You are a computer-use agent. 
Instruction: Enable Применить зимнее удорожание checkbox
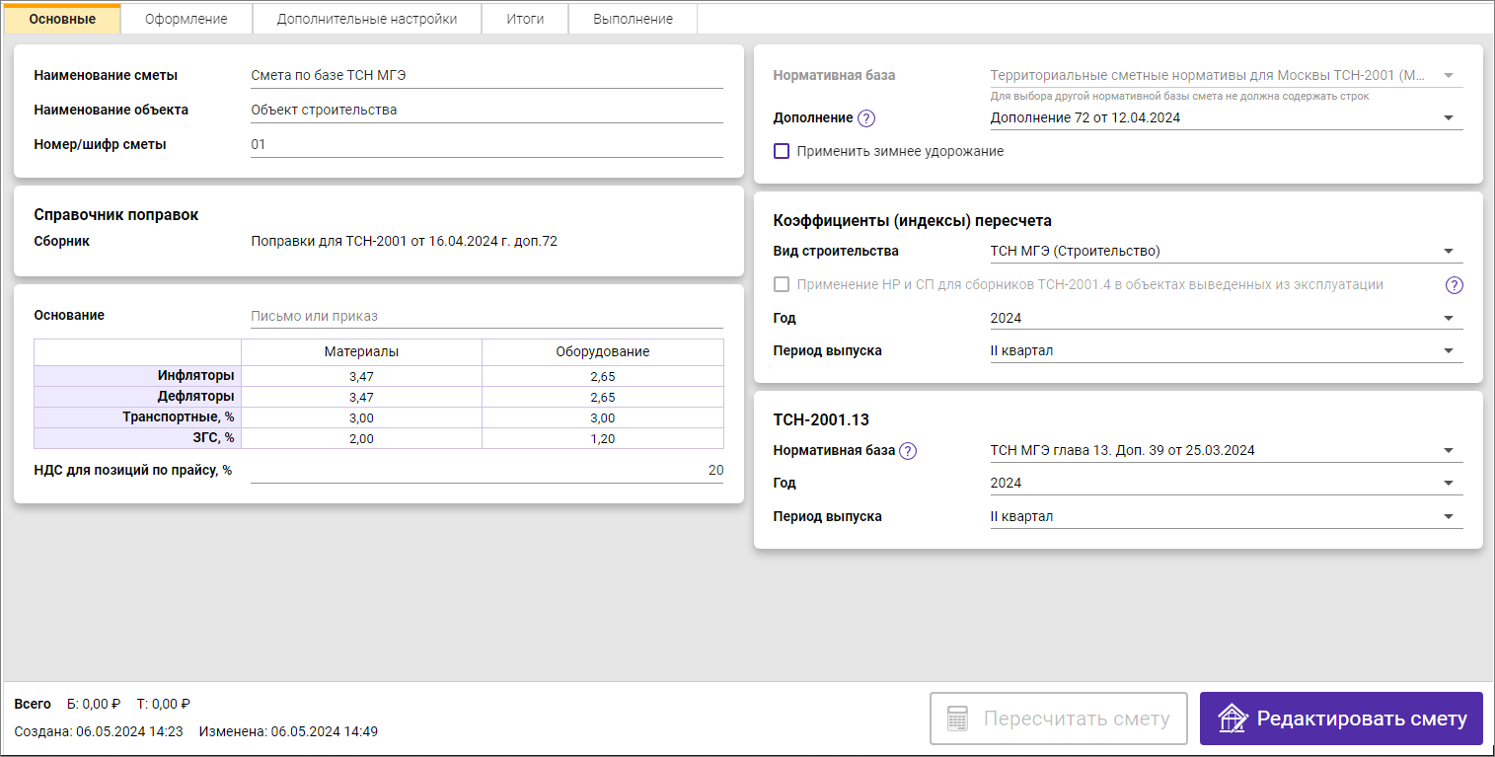[x=782, y=152]
